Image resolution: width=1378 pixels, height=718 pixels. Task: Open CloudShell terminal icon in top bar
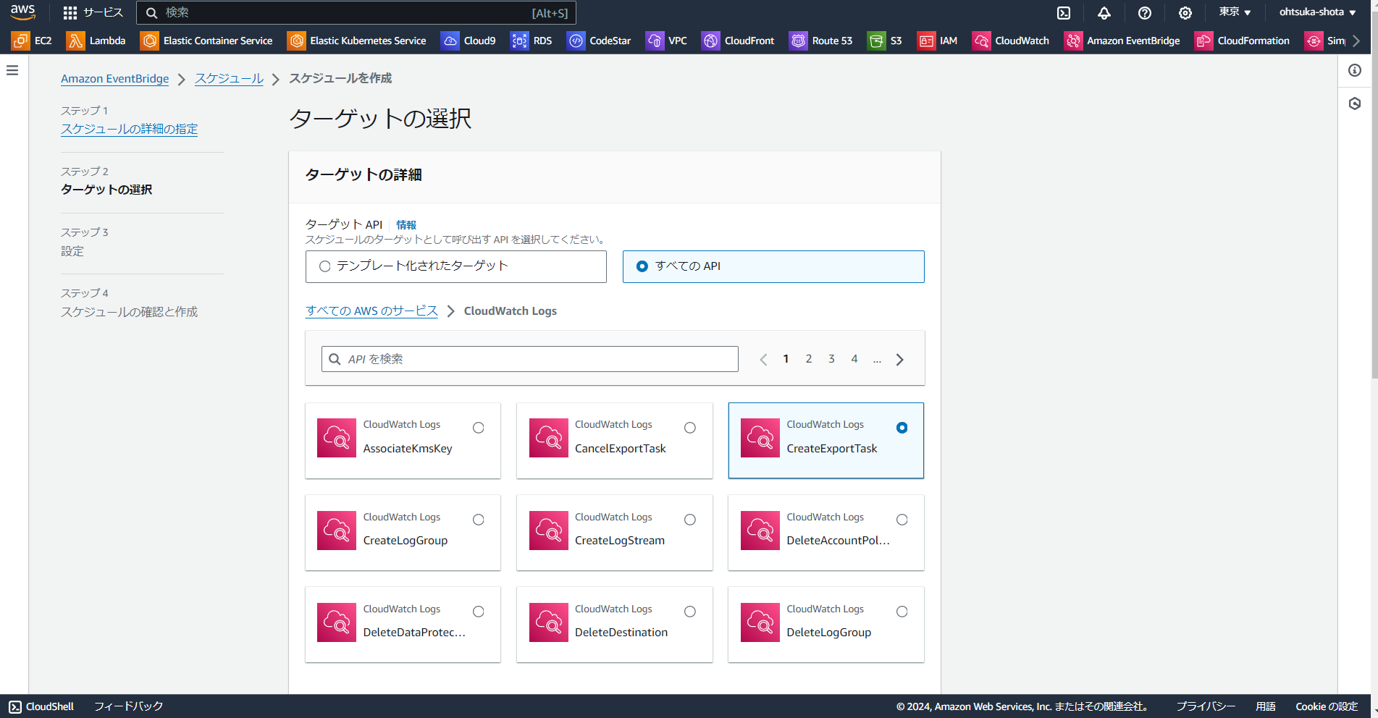(1064, 13)
